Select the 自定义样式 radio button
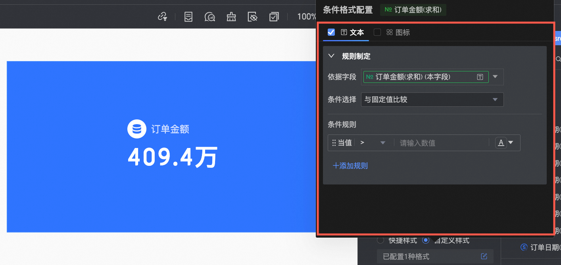The image size is (561, 265). click(x=426, y=240)
